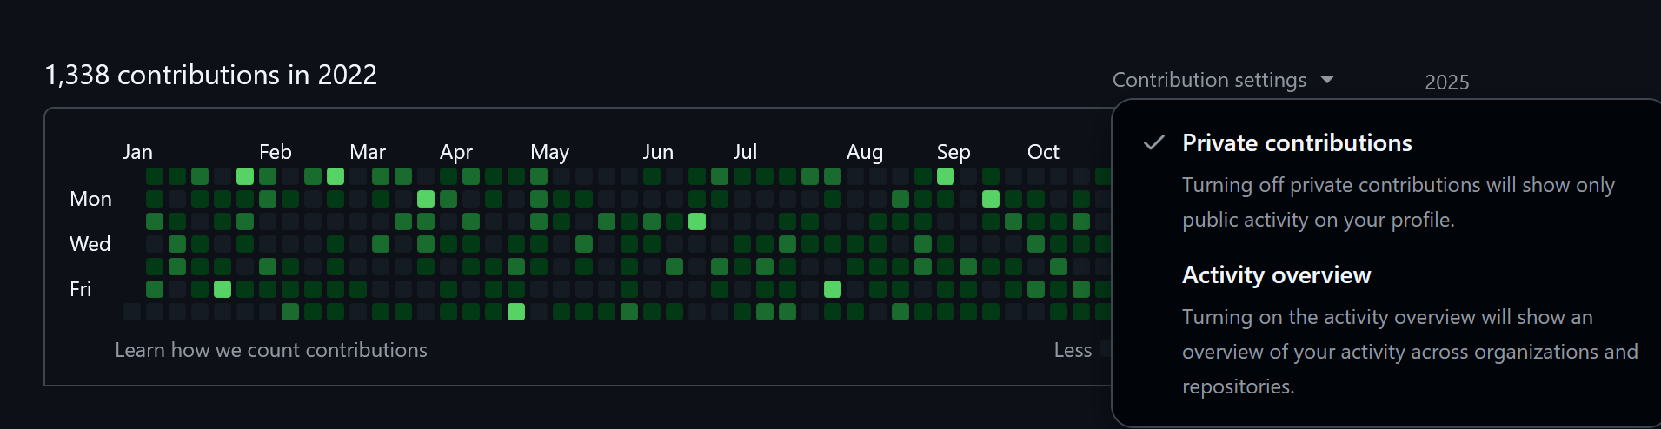Click the brightest Tuesday cell in June
Screen dimensions: 1661x429
(x=697, y=221)
